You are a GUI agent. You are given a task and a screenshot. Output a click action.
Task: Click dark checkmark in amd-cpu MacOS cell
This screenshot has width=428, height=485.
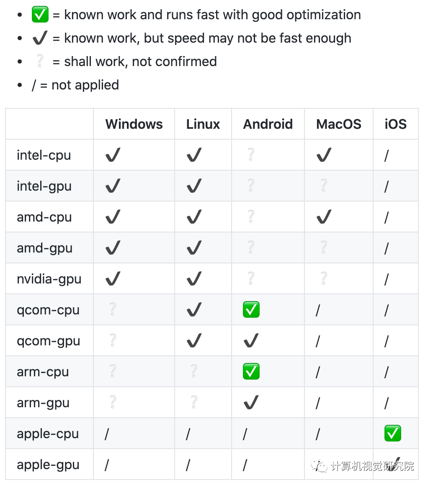click(324, 217)
